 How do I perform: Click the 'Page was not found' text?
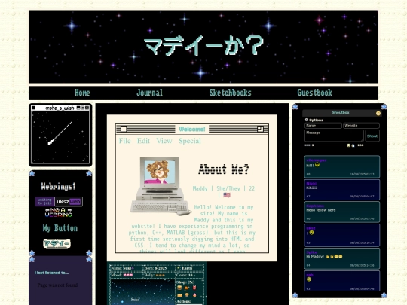(x=57, y=285)
